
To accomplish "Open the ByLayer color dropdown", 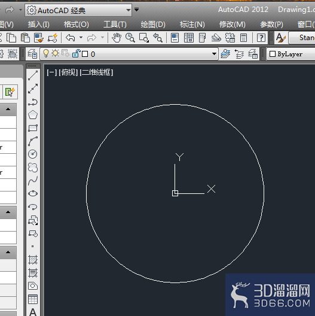I will point(291,54).
